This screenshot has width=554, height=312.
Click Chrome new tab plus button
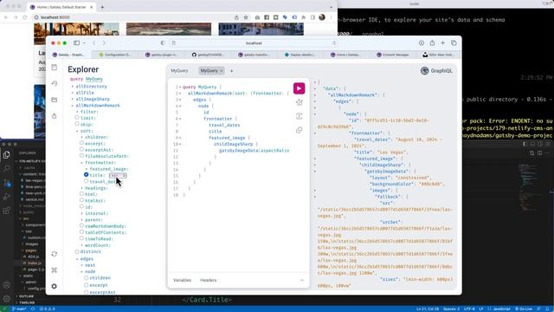[x=102, y=7]
